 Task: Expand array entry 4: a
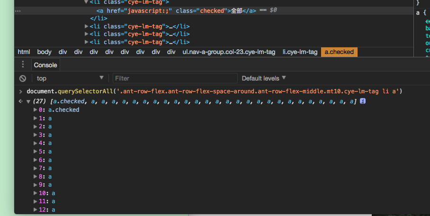point(35,143)
